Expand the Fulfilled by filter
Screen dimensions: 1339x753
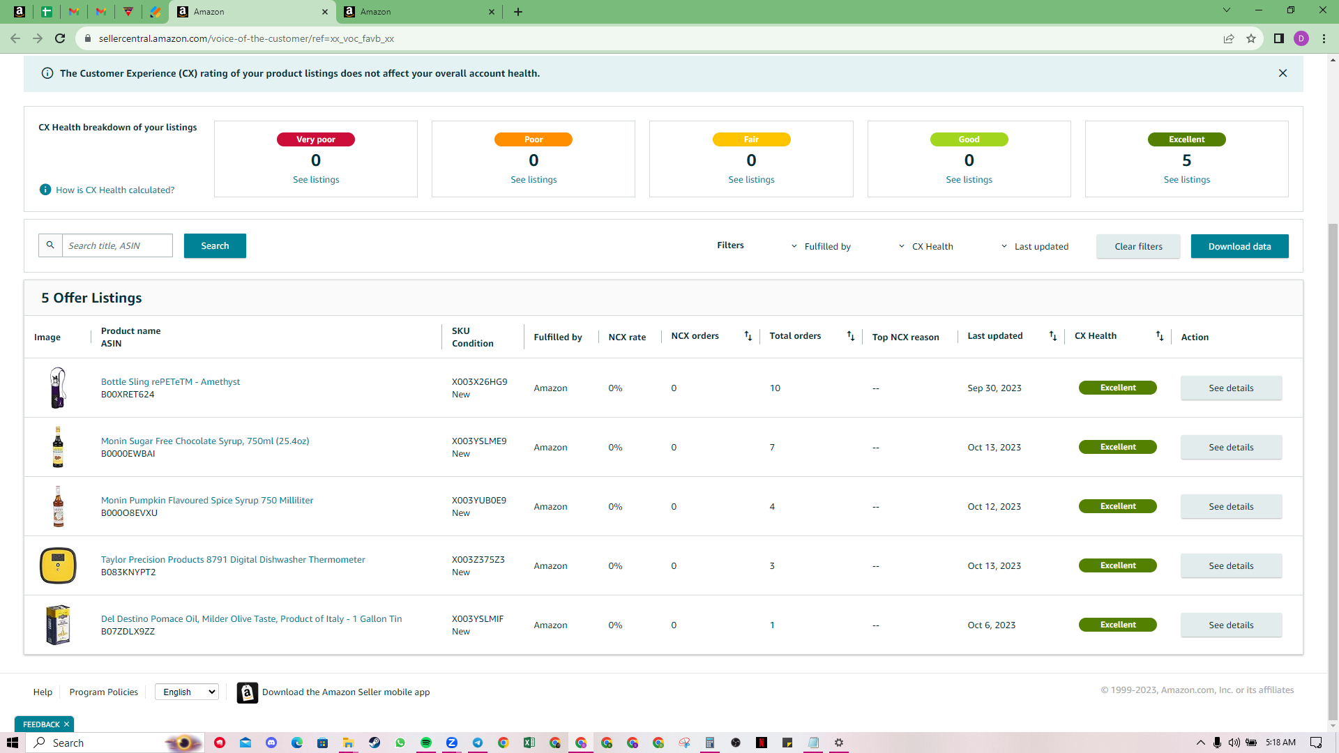822,246
